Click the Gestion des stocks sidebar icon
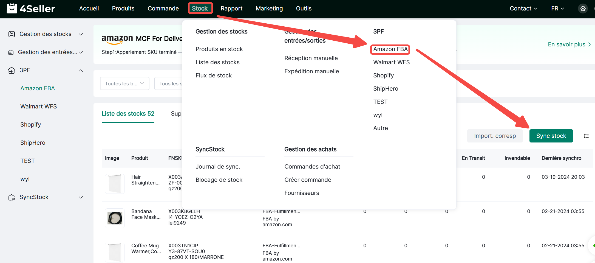Viewport: 595px width, 263px height. 12,34
